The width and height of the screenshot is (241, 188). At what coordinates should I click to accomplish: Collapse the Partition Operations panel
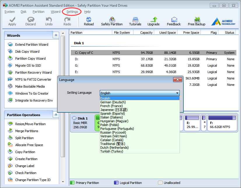(x=56, y=115)
